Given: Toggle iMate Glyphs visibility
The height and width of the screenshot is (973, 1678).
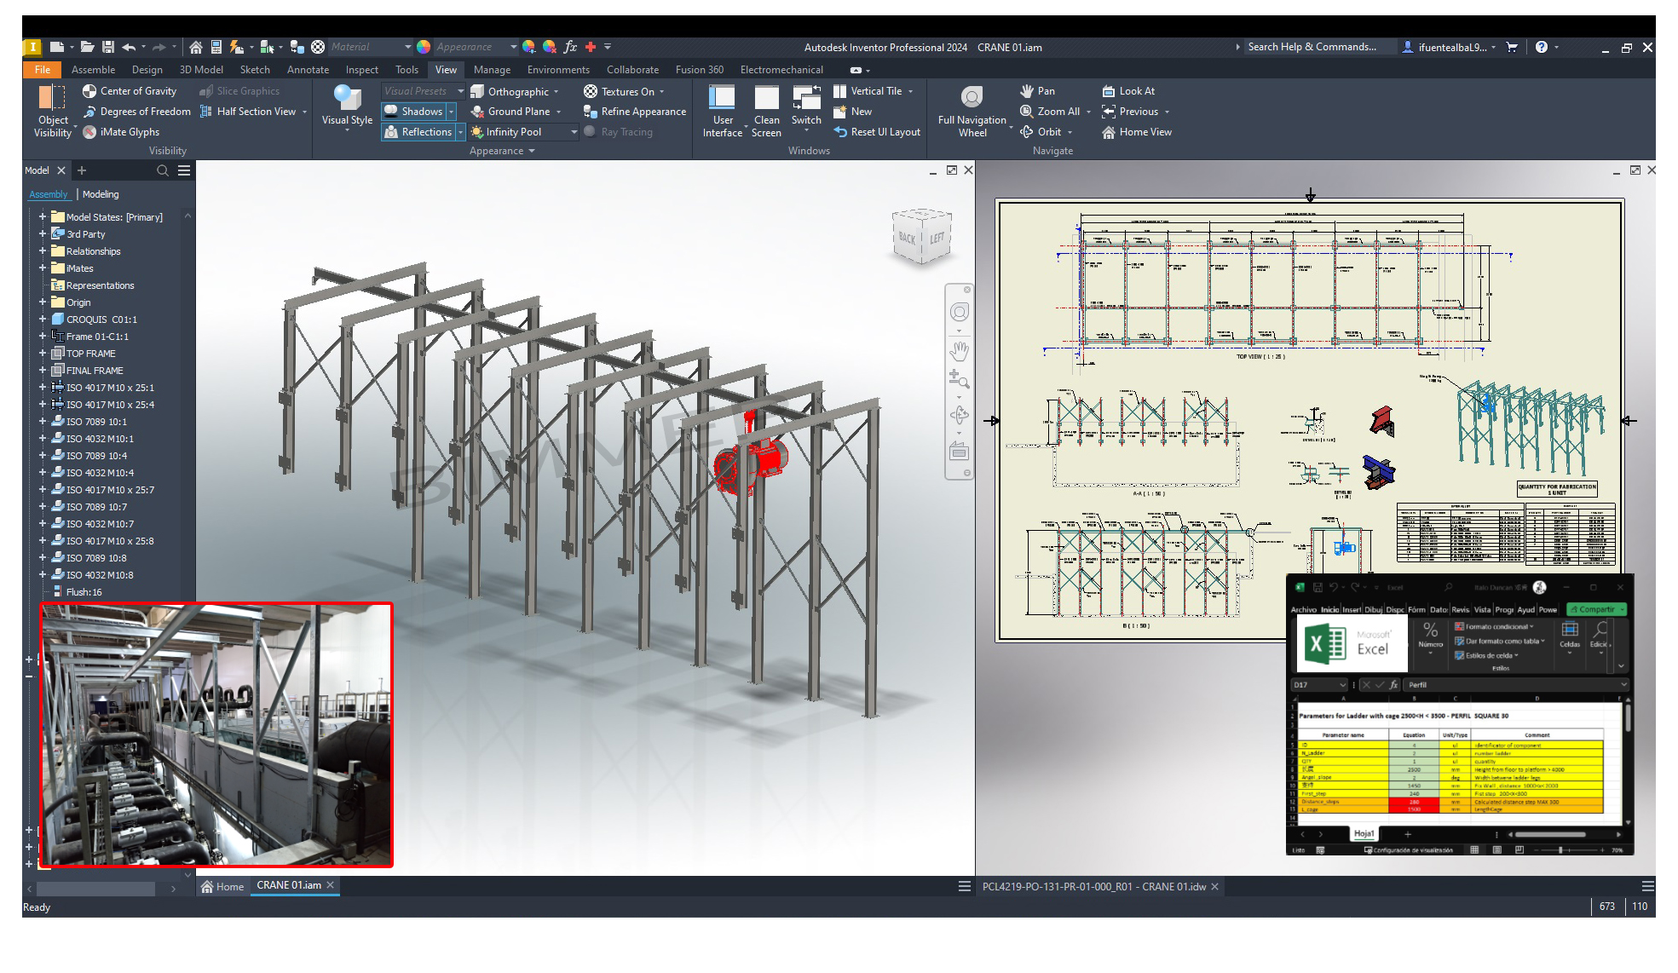Looking at the screenshot, I should pyautogui.click(x=120, y=132).
